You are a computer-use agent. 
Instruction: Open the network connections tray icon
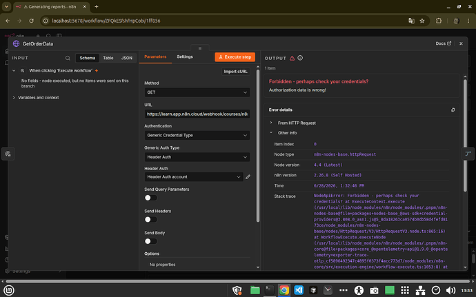420,290
